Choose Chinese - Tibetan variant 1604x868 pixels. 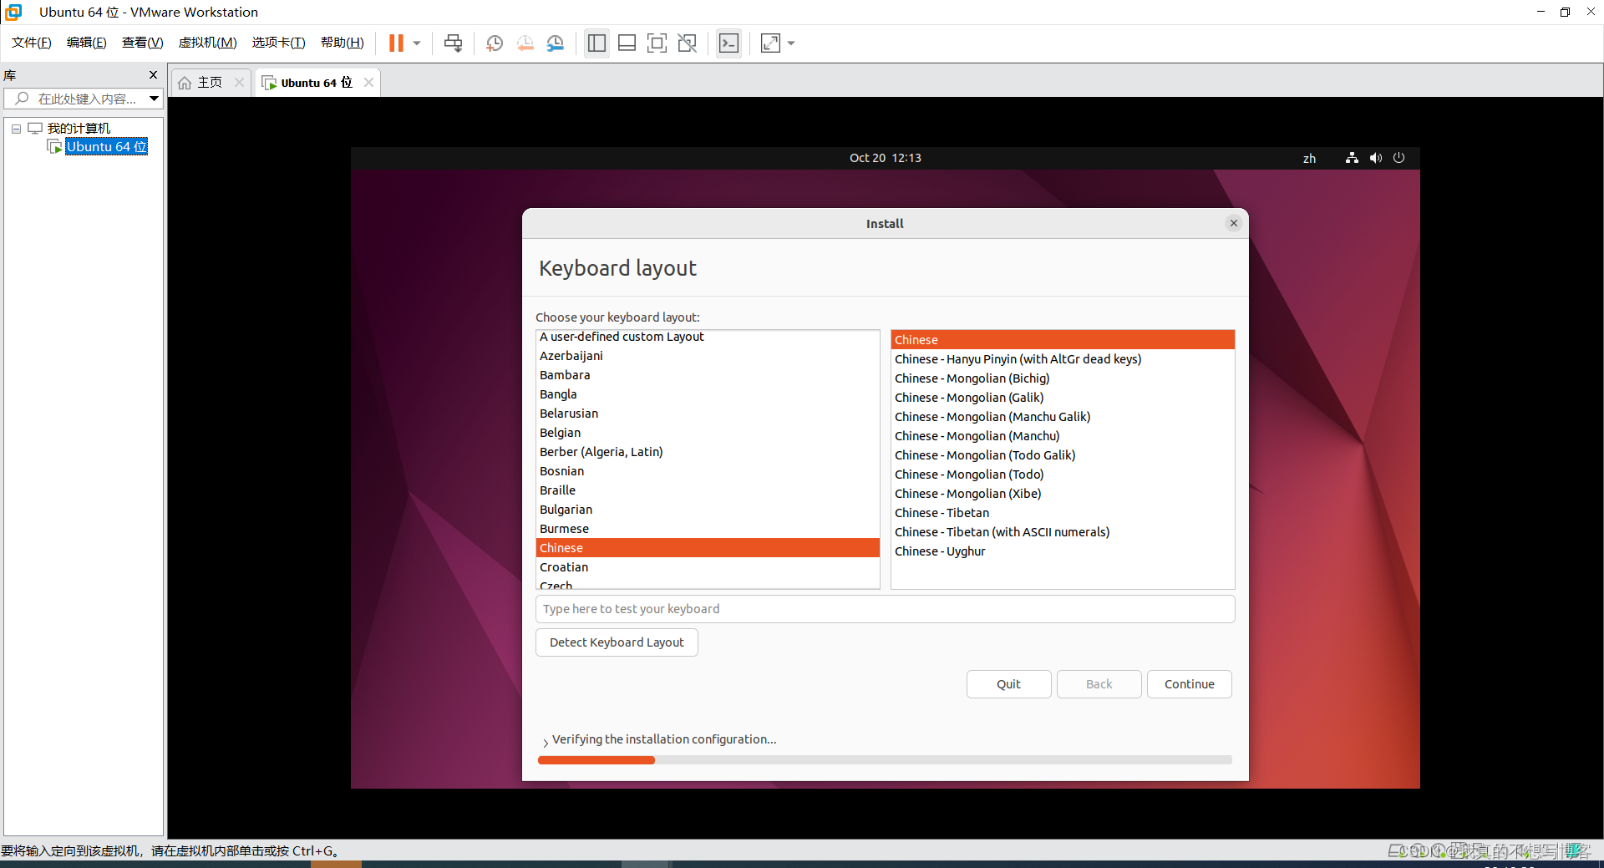click(1063, 513)
